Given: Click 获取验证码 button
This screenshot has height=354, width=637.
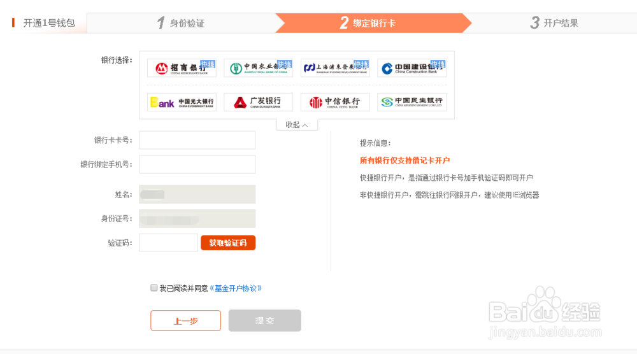Looking at the screenshot, I should pyautogui.click(x=228, y=243).
